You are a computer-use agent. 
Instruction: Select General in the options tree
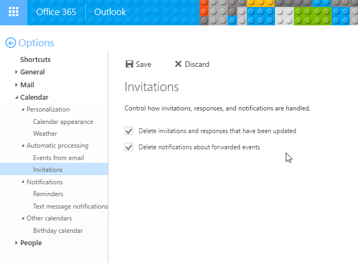pyautogui.click(x=32, y=72)
